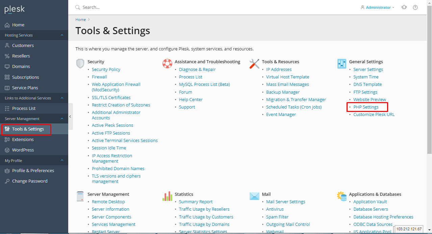Screen dimensions: 432x234
Task: Open Backup Manager link
Action: 283,92
